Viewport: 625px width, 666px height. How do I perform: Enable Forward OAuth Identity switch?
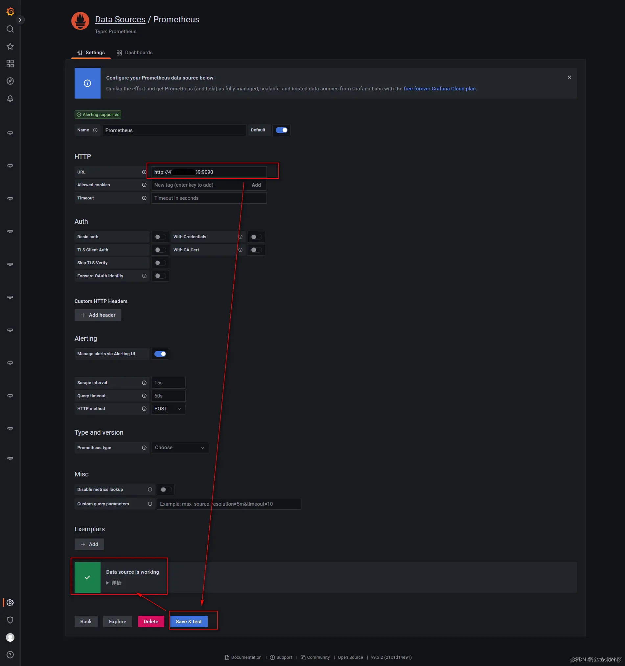point(160,276)
